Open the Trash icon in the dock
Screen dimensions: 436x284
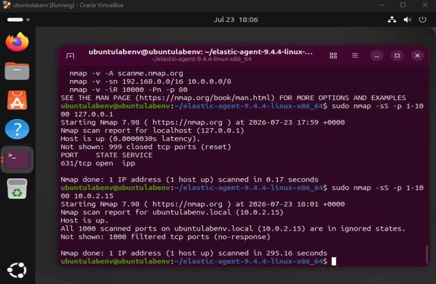pos(17,189)
